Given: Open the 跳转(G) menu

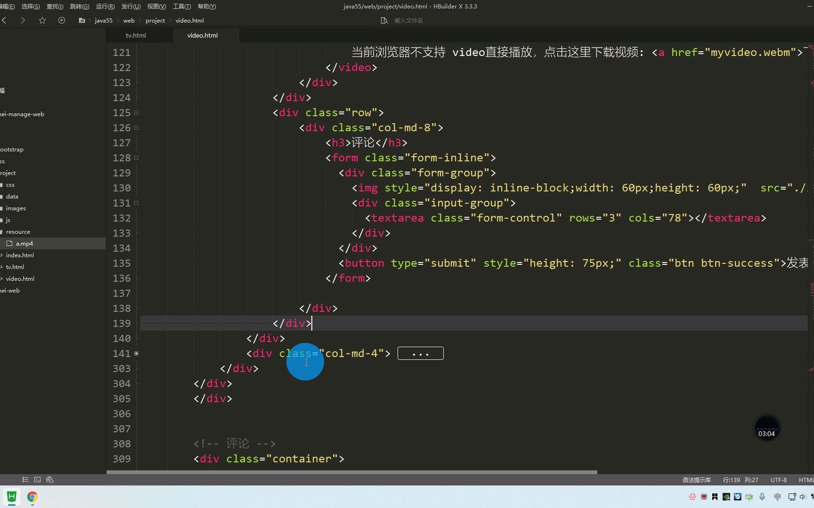Looking at the screenshot, I should (x=79, y=6).
